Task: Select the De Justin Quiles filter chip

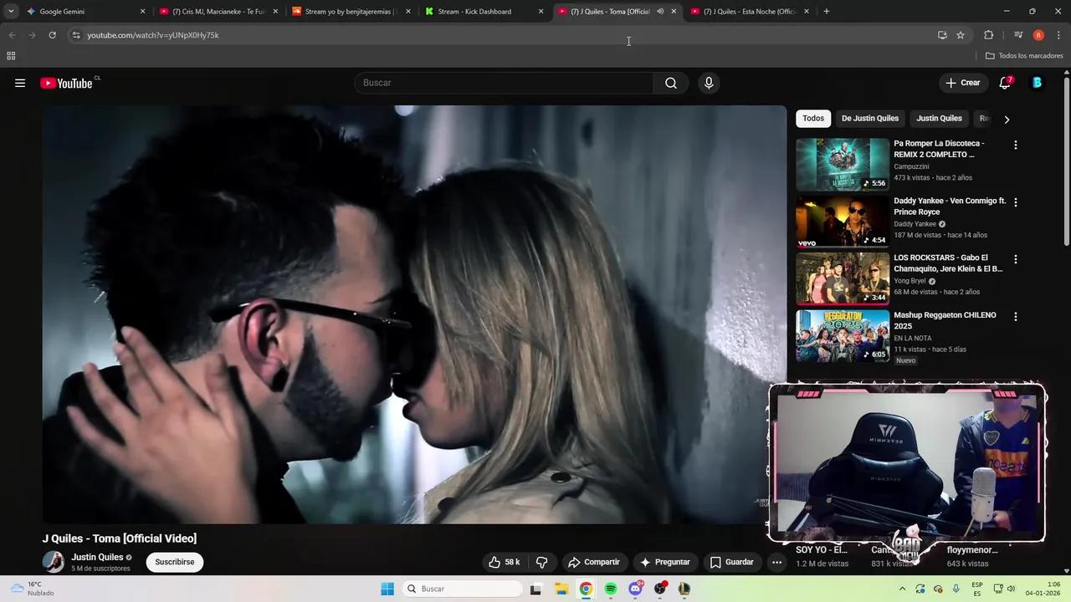Action: (x=869, y=118)
